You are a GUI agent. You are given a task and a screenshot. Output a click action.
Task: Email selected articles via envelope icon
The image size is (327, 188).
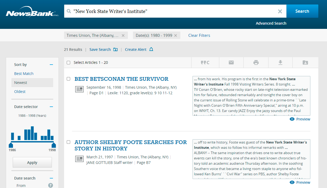tap(231, 62)
